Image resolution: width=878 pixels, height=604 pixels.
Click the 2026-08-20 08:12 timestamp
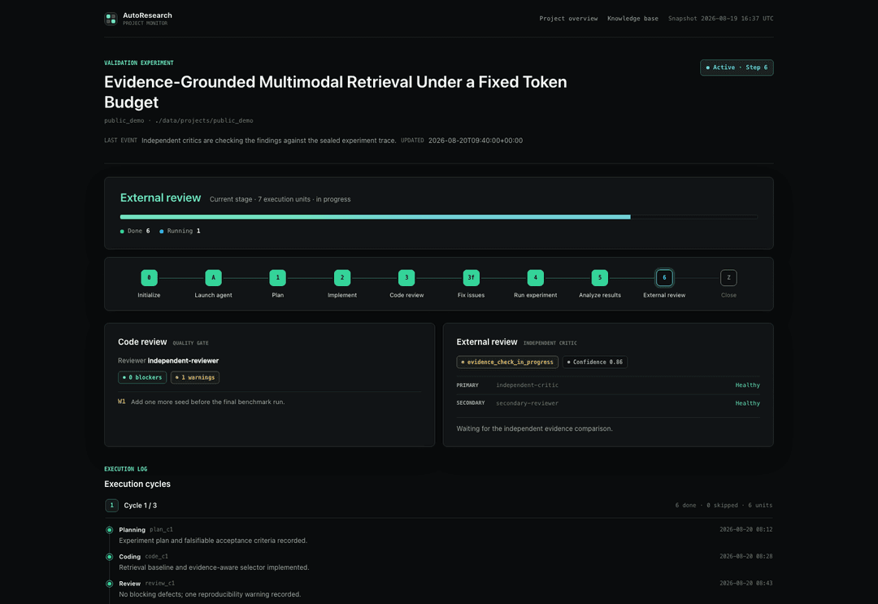(x=745, y=529)
